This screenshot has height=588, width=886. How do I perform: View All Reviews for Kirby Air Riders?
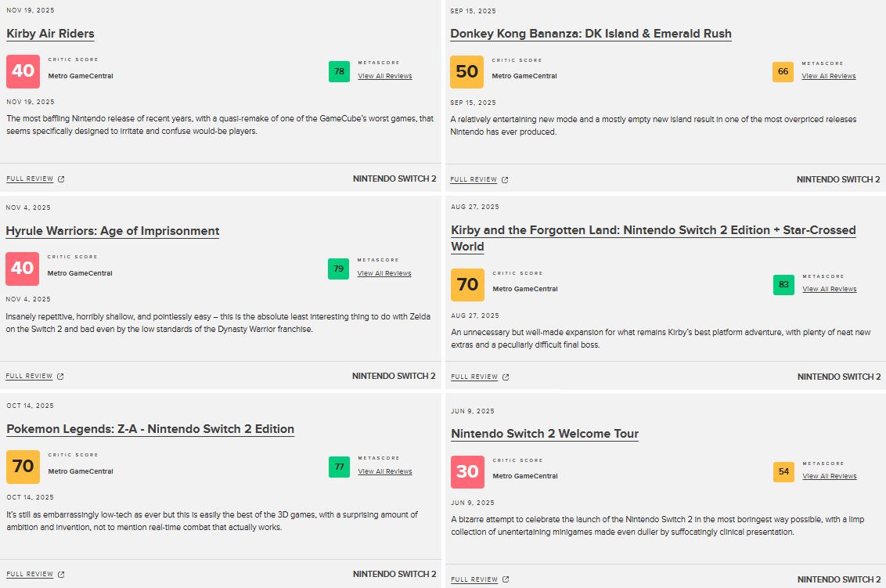(x=385, y=77)
